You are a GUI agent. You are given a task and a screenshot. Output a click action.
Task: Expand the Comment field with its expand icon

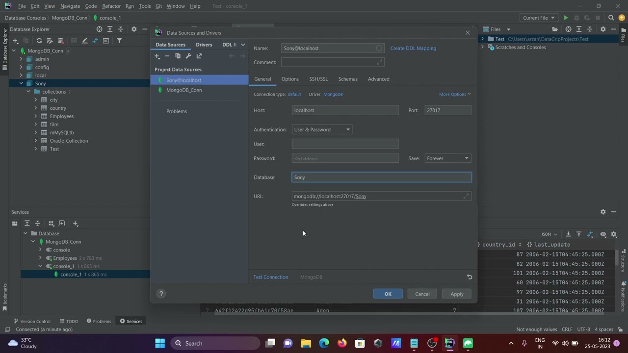click(379, 62)
